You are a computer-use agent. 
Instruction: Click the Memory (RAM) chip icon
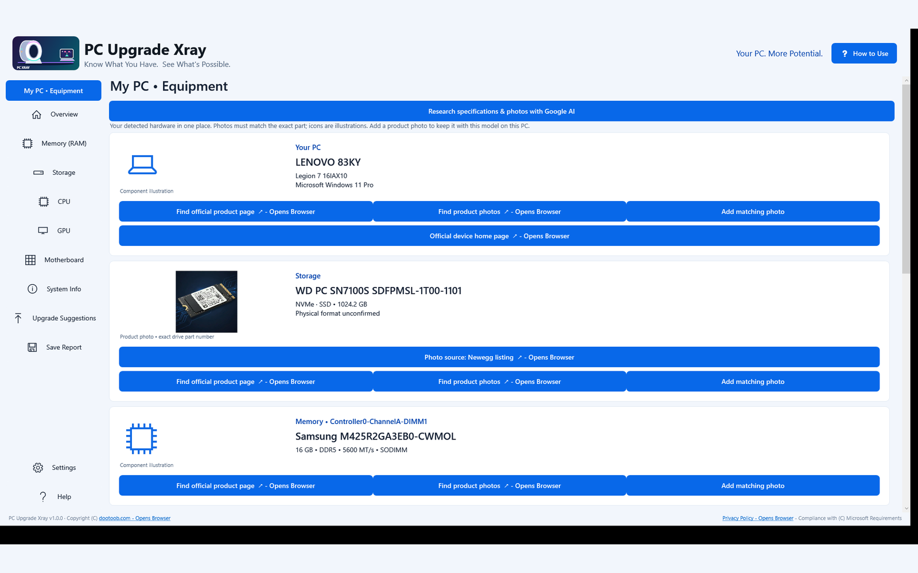point(28,144)
